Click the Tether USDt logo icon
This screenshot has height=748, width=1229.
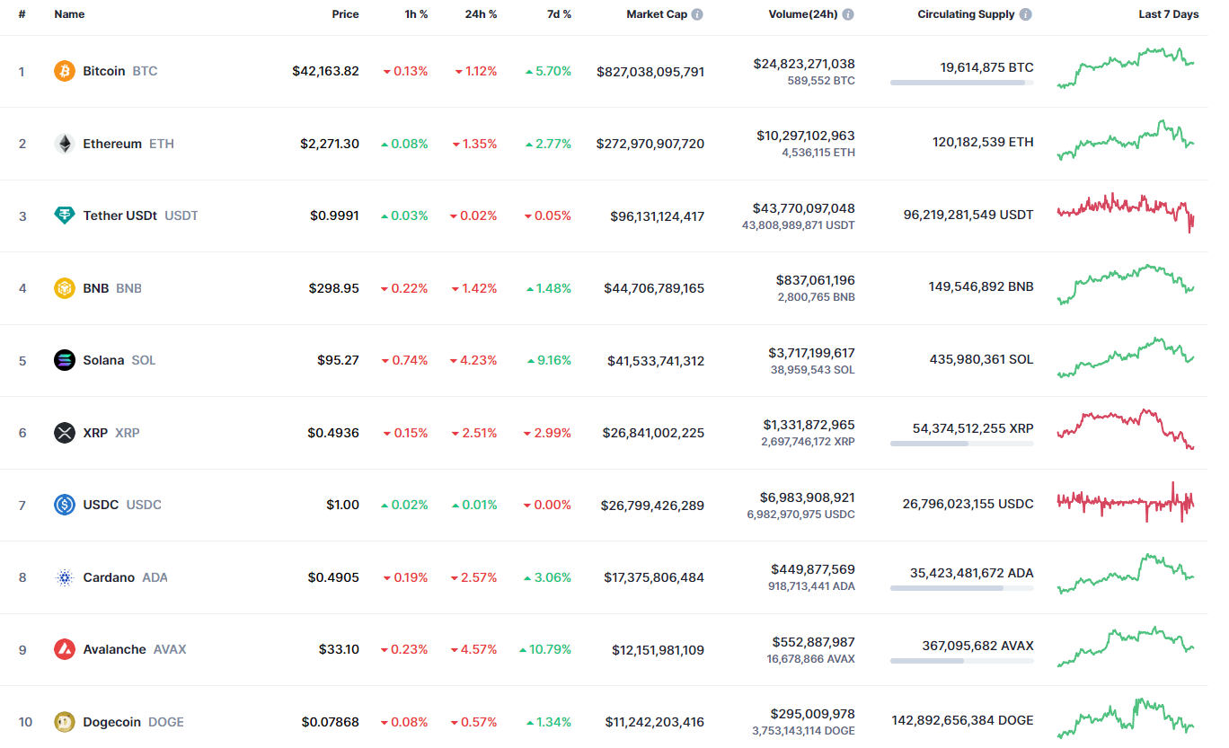click(65, 216)
